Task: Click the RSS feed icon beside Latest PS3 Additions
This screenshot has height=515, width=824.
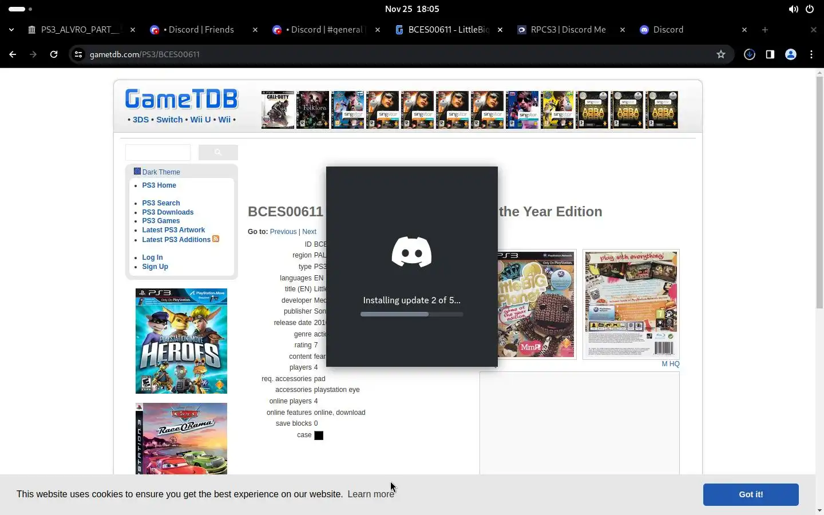Action: coord(216,239)
